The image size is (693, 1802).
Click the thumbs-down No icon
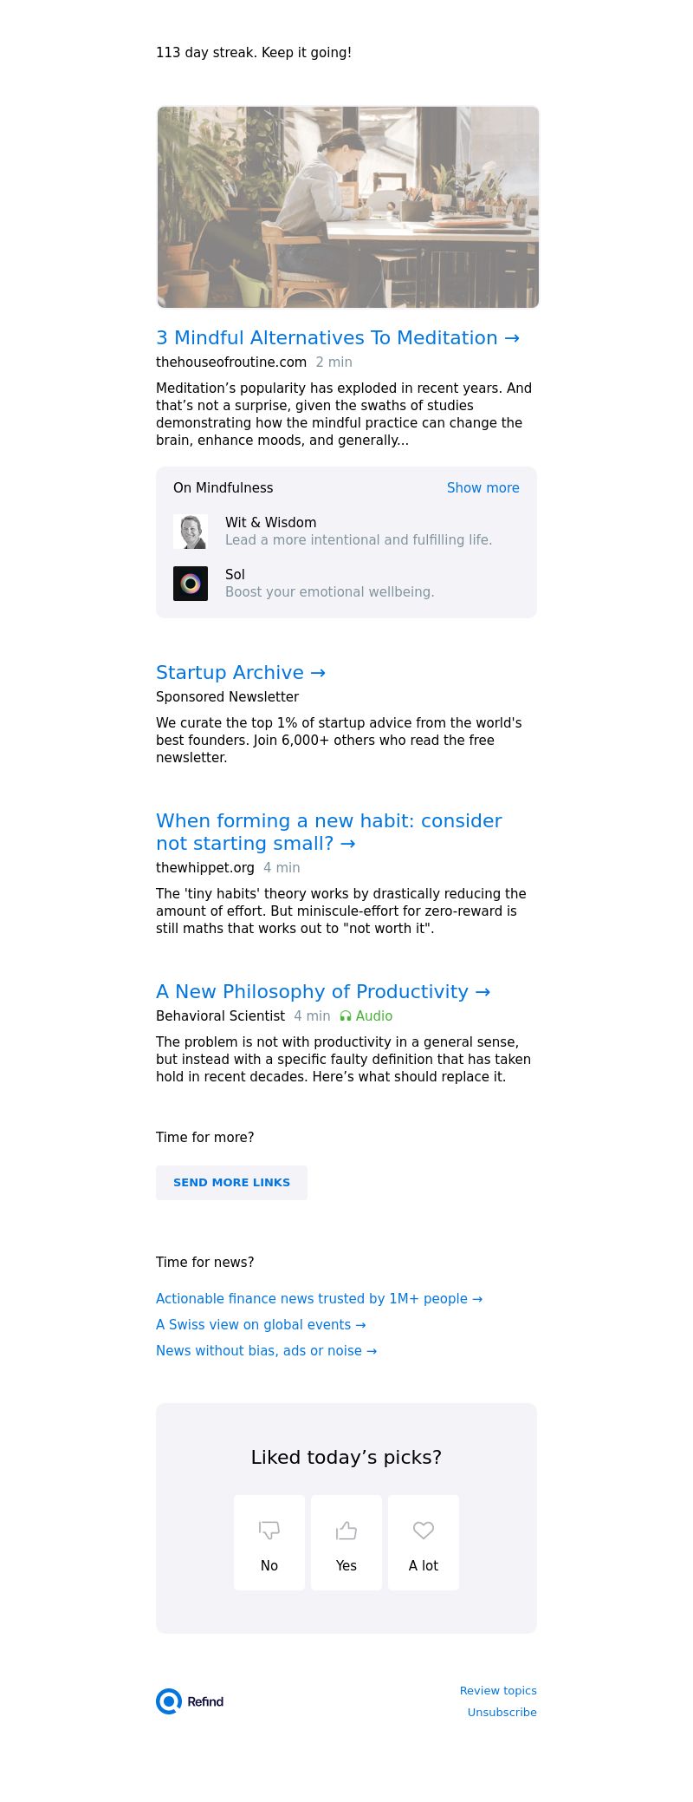(x=269, y=1531)
